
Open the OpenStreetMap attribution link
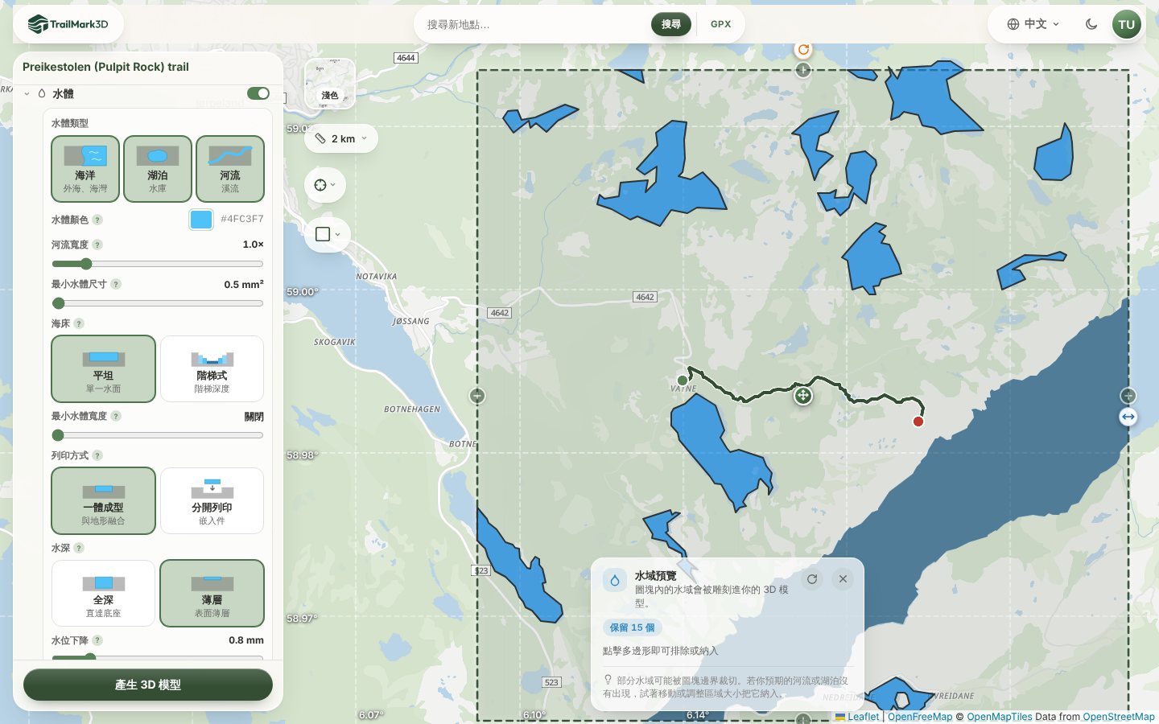pos(1119,717)
